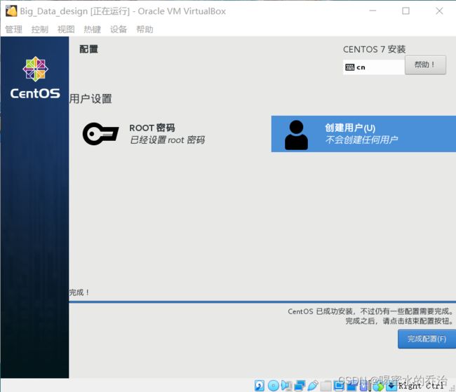Open the 视图 menu
456x392 pixels.
tap(66, 29)
